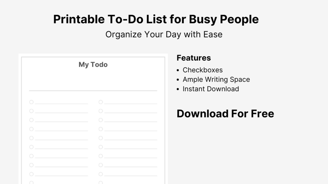Click the My Todo heading on the sheet
328x184 pixels.
[x=93, y=64]
